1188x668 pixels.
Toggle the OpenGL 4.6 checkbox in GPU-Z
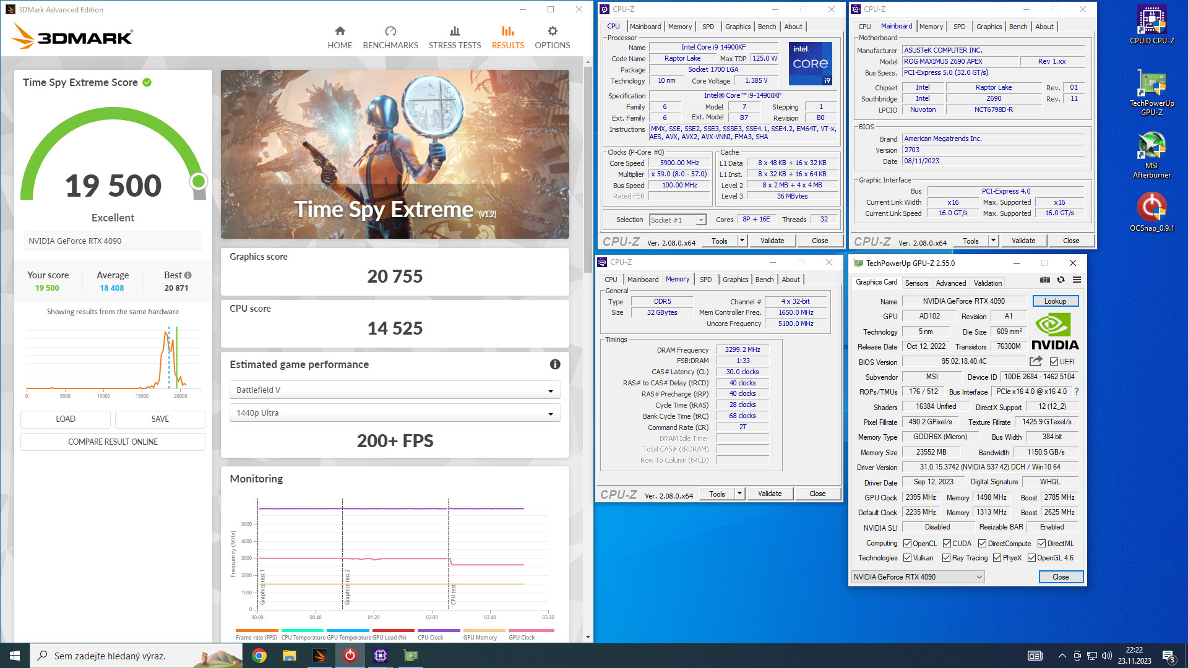[1031, 558]
